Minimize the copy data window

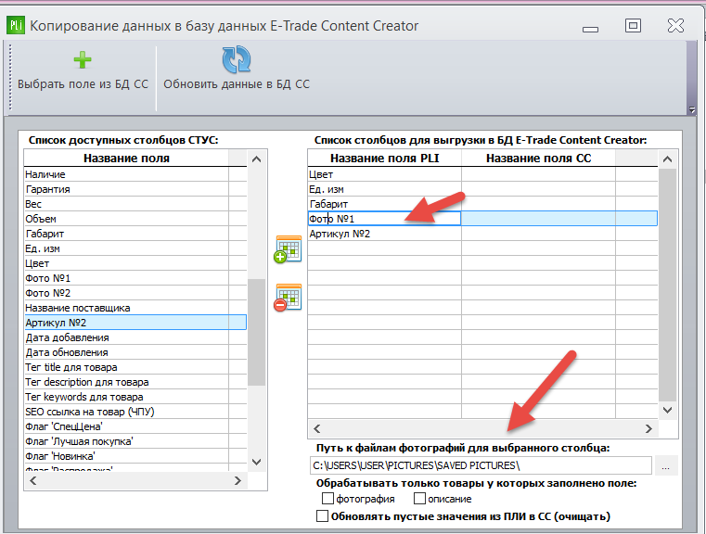pos(590,30)
